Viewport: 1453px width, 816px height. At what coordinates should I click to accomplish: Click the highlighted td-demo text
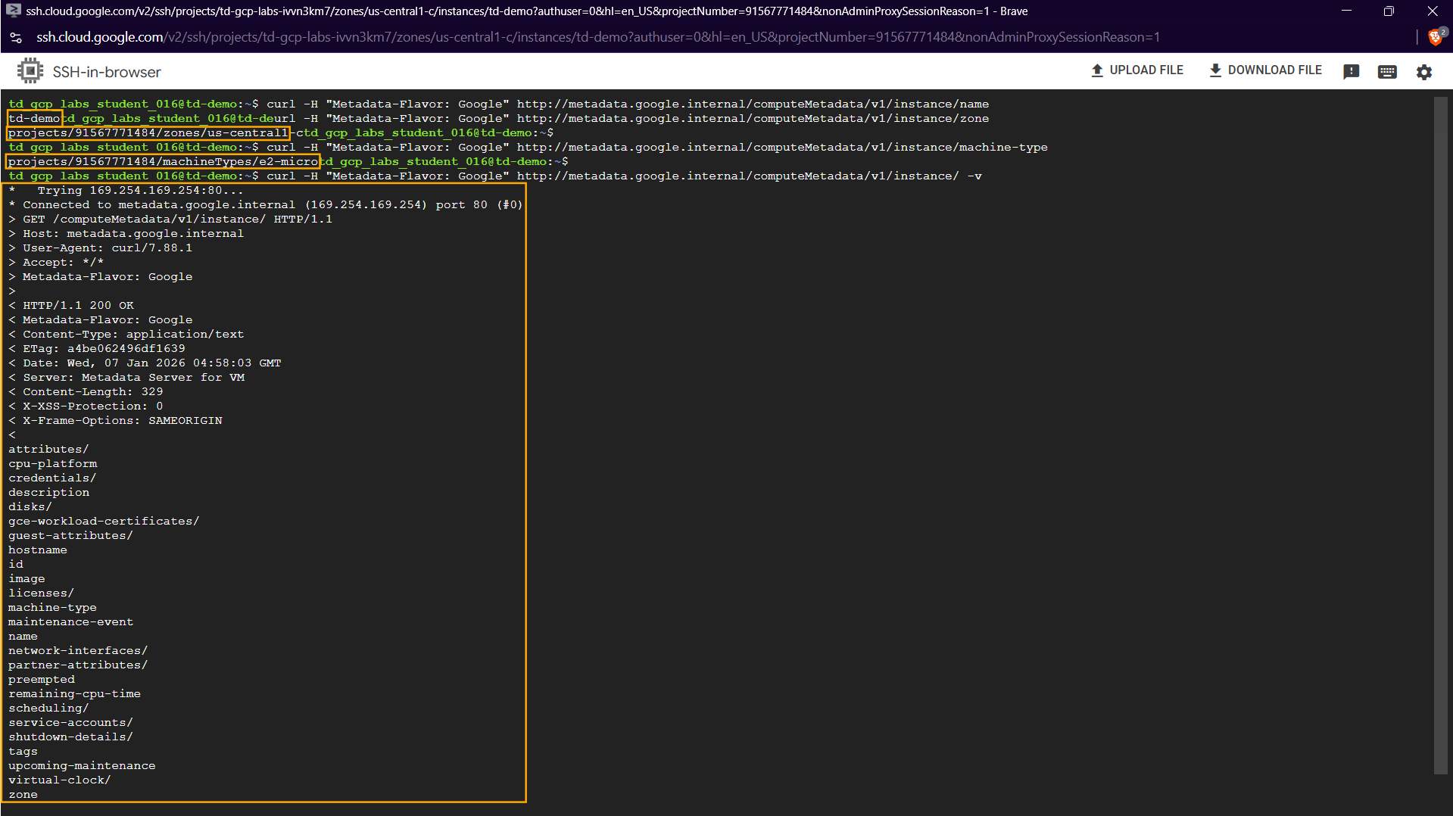[x=34, y=118]
